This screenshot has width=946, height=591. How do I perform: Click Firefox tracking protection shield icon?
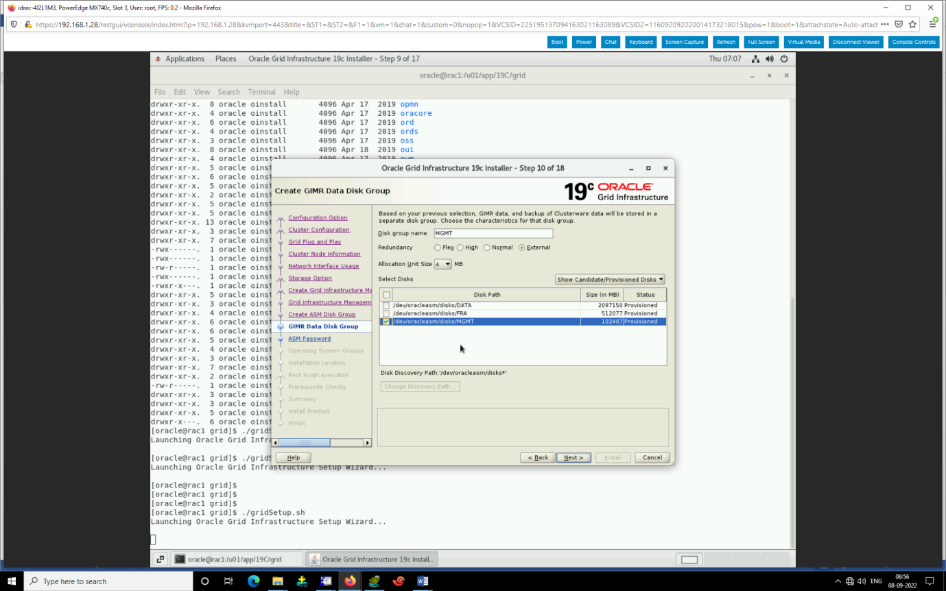click(x=13, y=24)
